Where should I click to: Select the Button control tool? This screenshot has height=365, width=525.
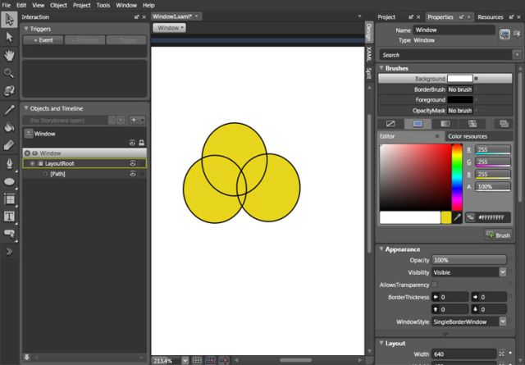click(9, 234)
